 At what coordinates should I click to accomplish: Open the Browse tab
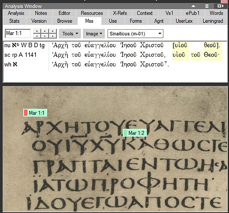click(65, 21)
